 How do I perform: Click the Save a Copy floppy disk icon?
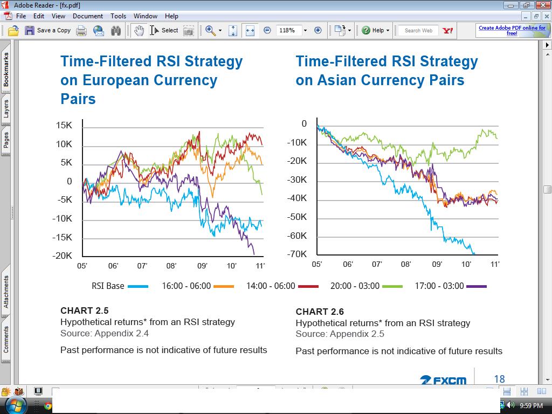pos(30,31)
